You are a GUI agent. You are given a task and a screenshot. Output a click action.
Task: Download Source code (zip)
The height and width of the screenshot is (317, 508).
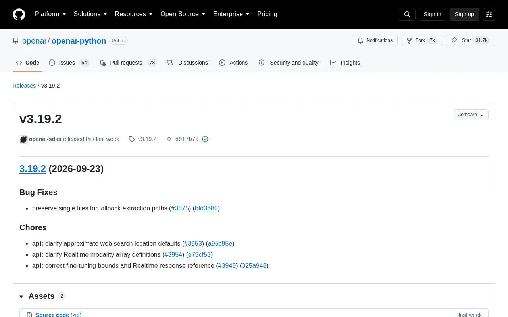pyautogui.click(x=58, y=315)
